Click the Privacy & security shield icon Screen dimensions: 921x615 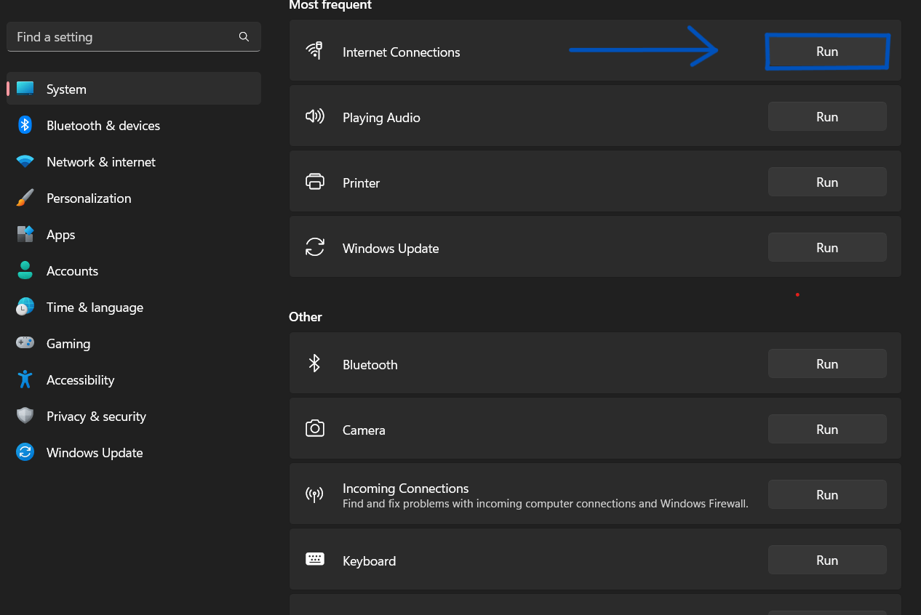coord(25,416)
